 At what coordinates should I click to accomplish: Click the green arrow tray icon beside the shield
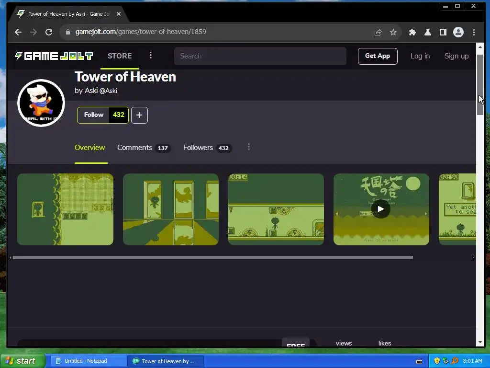click(446, 361)
